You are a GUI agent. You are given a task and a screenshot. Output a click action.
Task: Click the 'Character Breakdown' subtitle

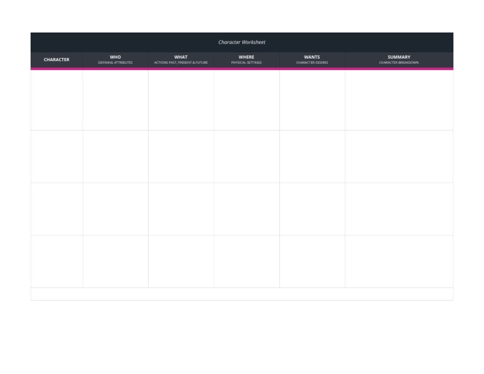[399, 62]
